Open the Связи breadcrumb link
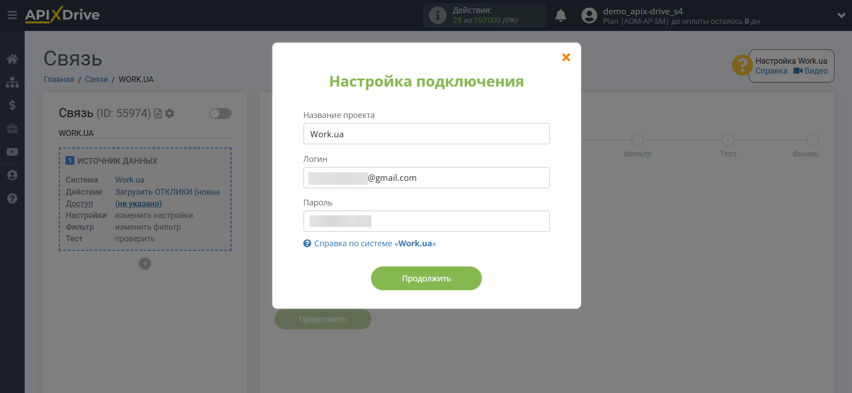Image resolution: width=852 pixels, height=393 pixels. pyautogui.click(x=96, y=79)
